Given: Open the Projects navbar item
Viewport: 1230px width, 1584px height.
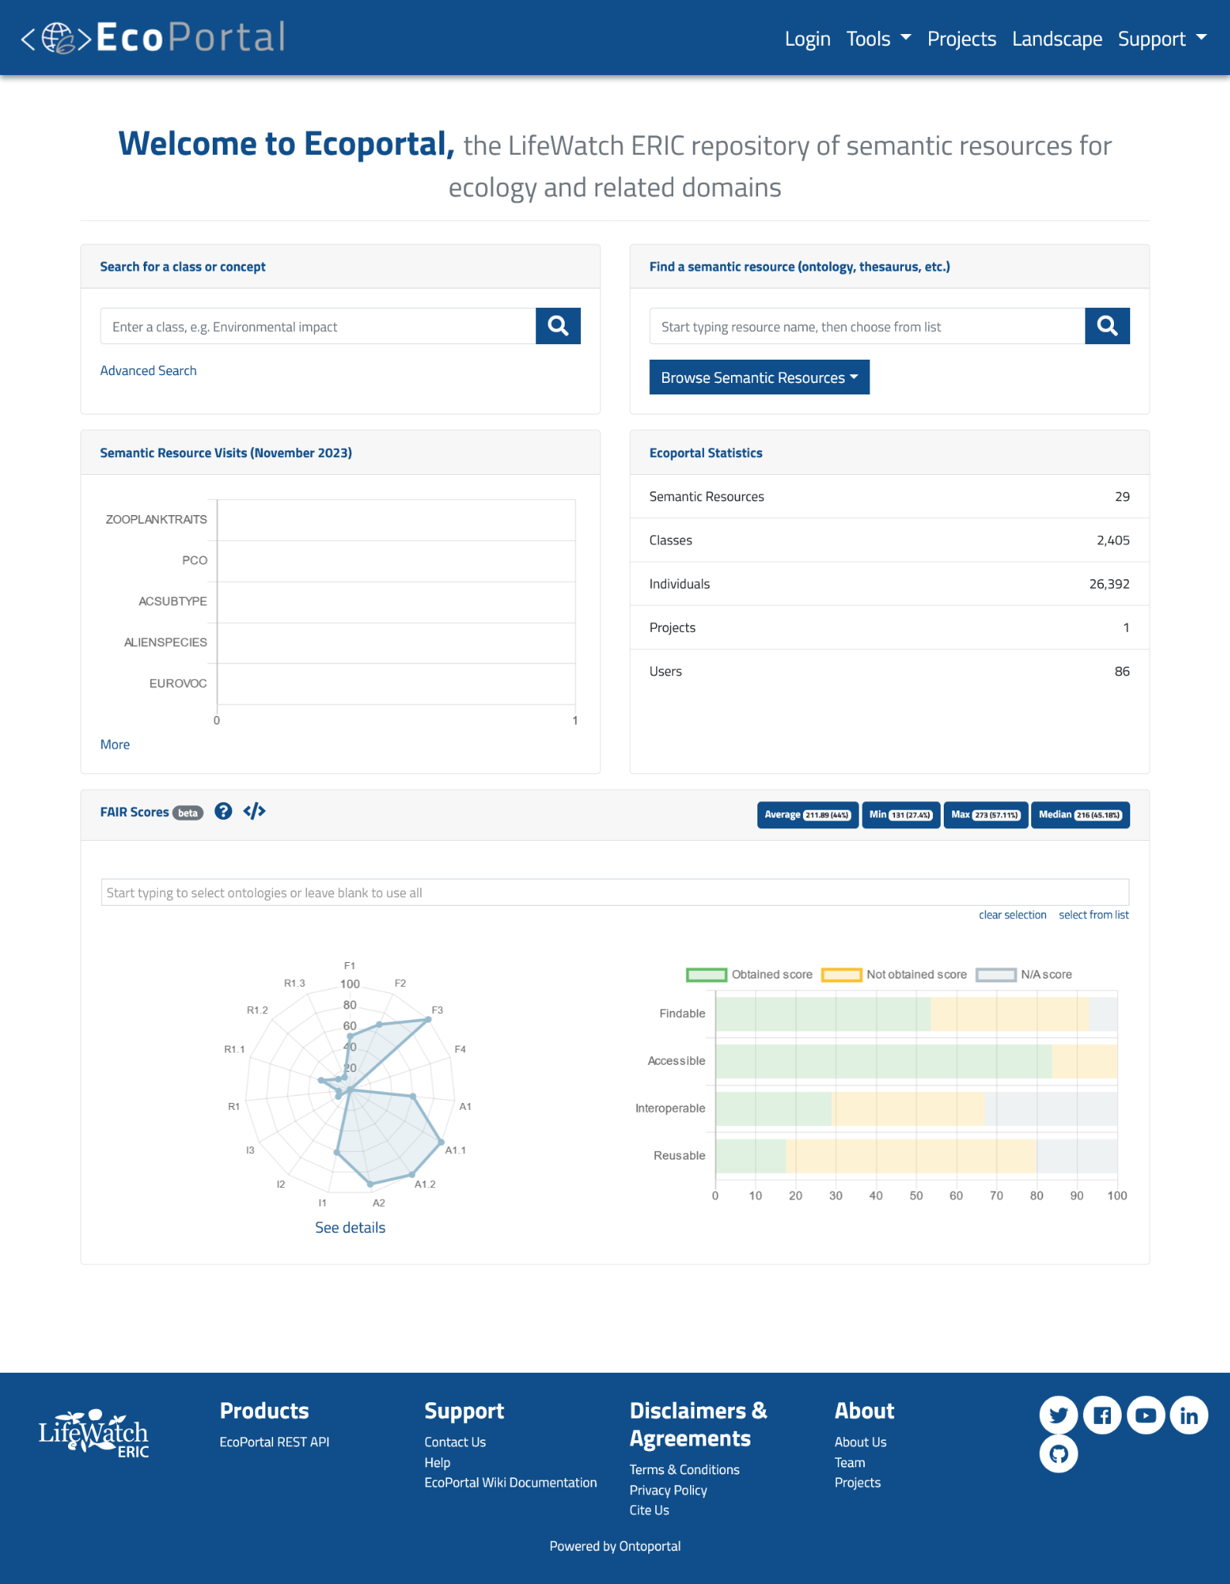Looking at the screenshot, I should tap(962, 39).
